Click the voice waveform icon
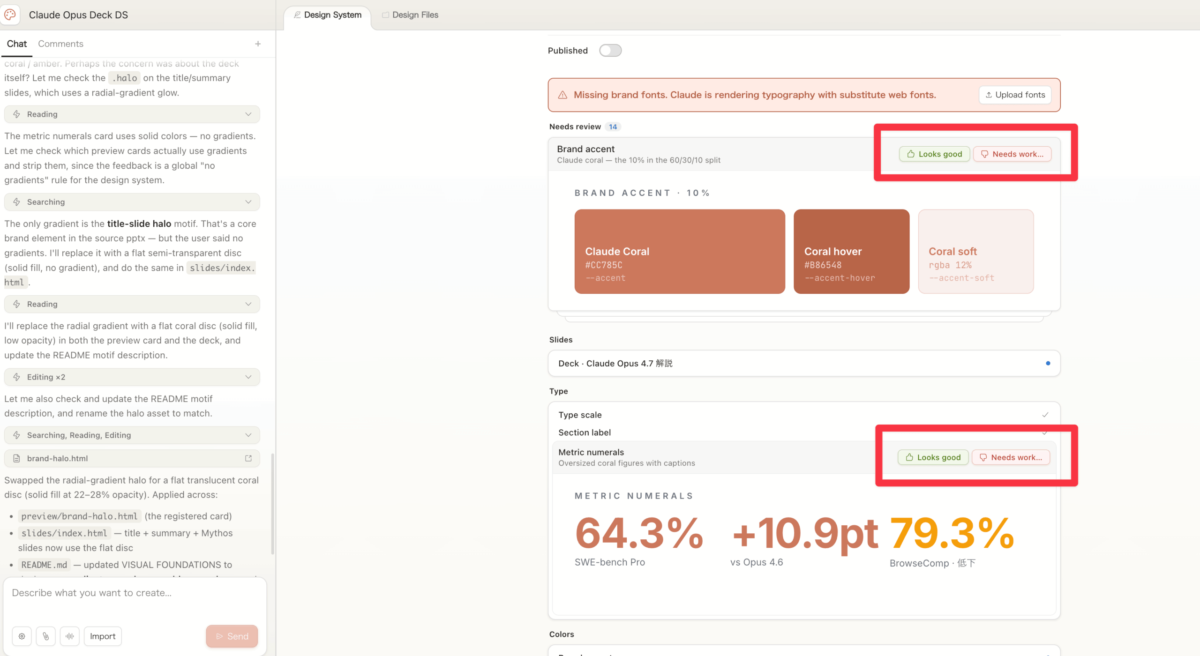 click(70, 636)
